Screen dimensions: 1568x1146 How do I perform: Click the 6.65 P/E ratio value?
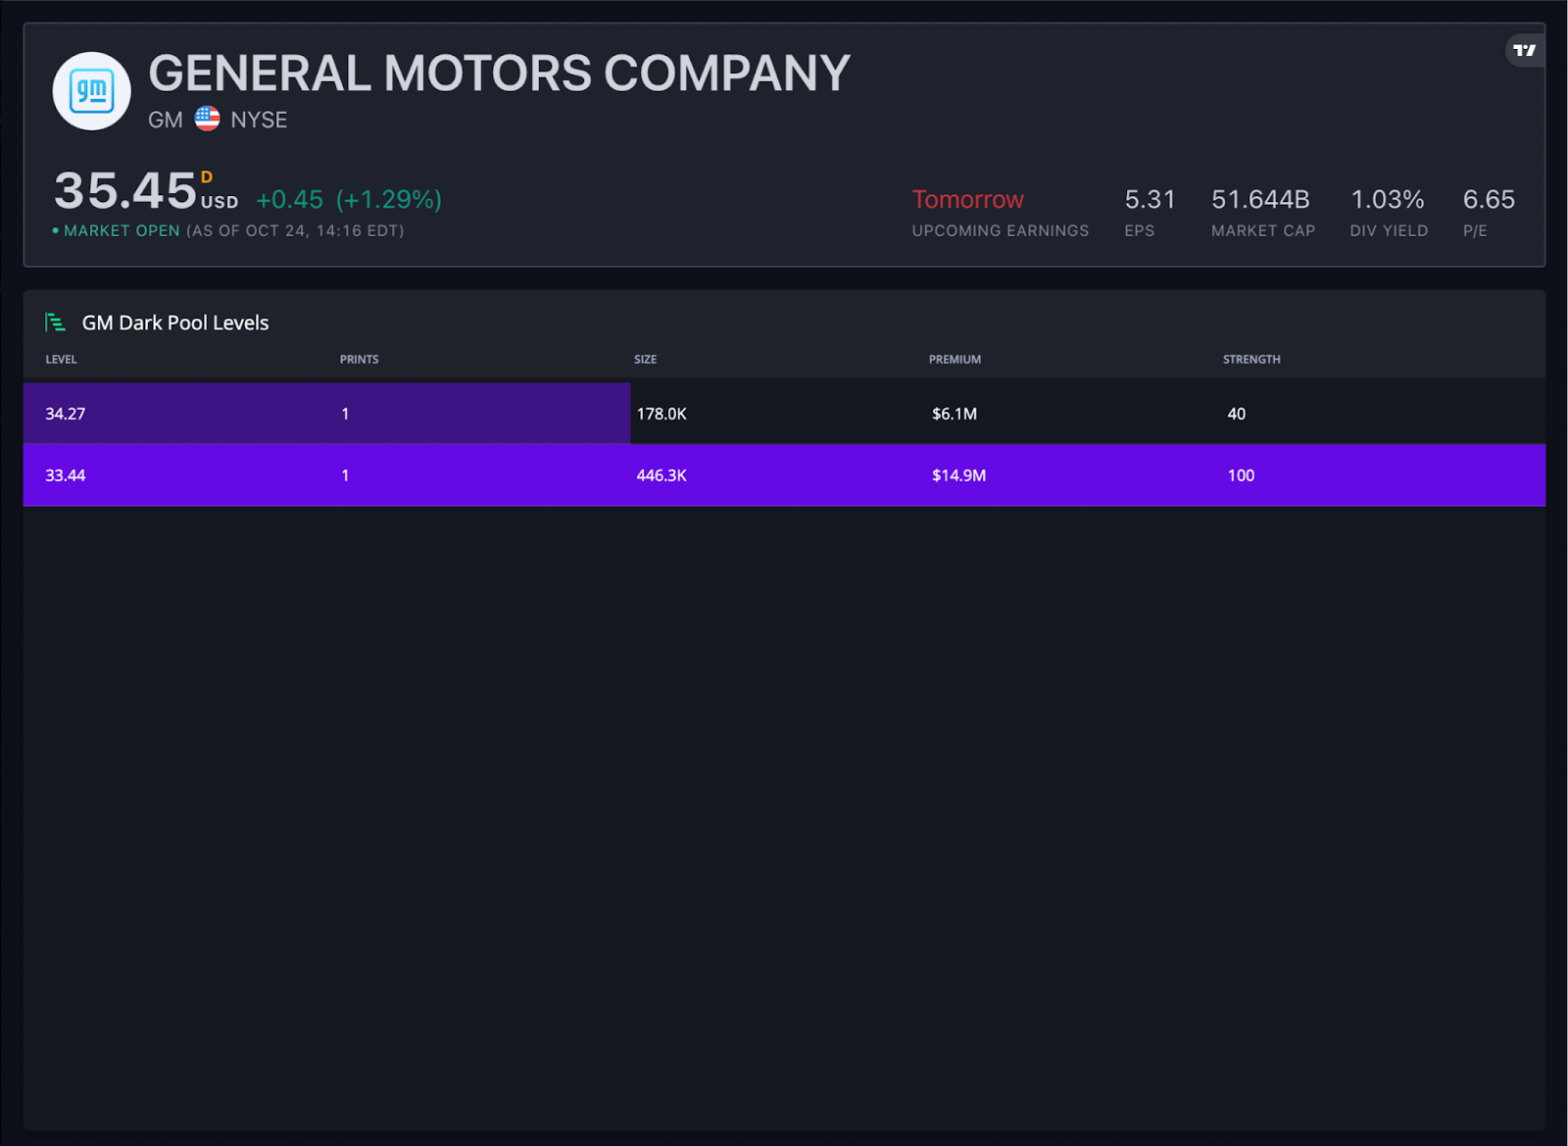coord(1489,199)
